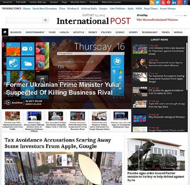Open the Apple store crowd article image

click(63, 168)
